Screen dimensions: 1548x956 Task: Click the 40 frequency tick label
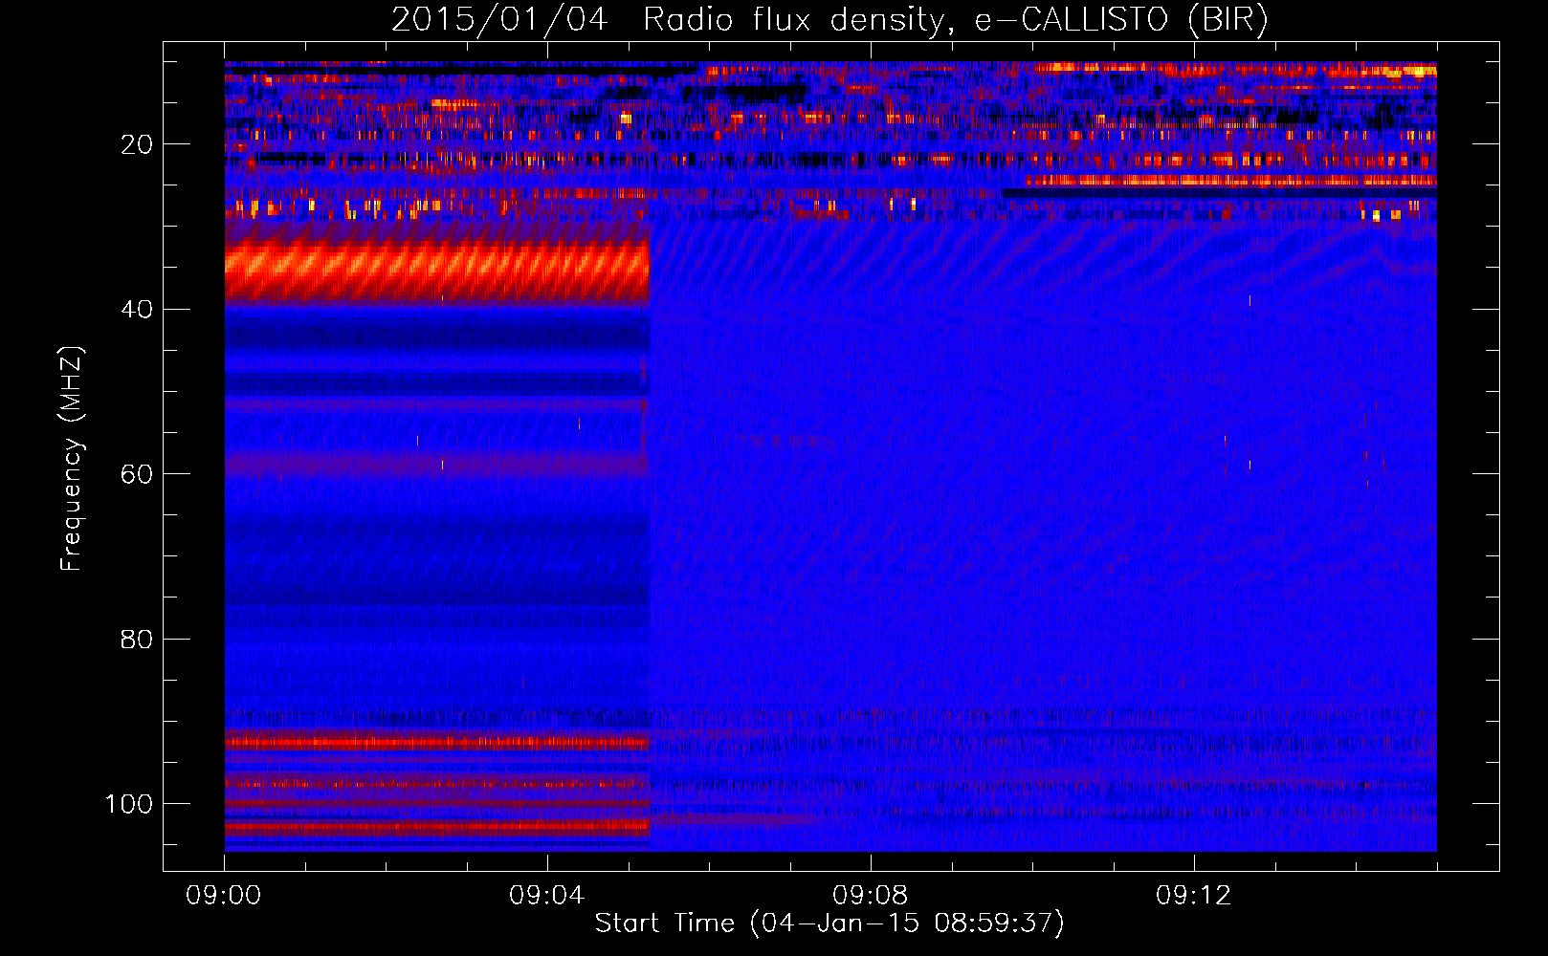(137, 310)
